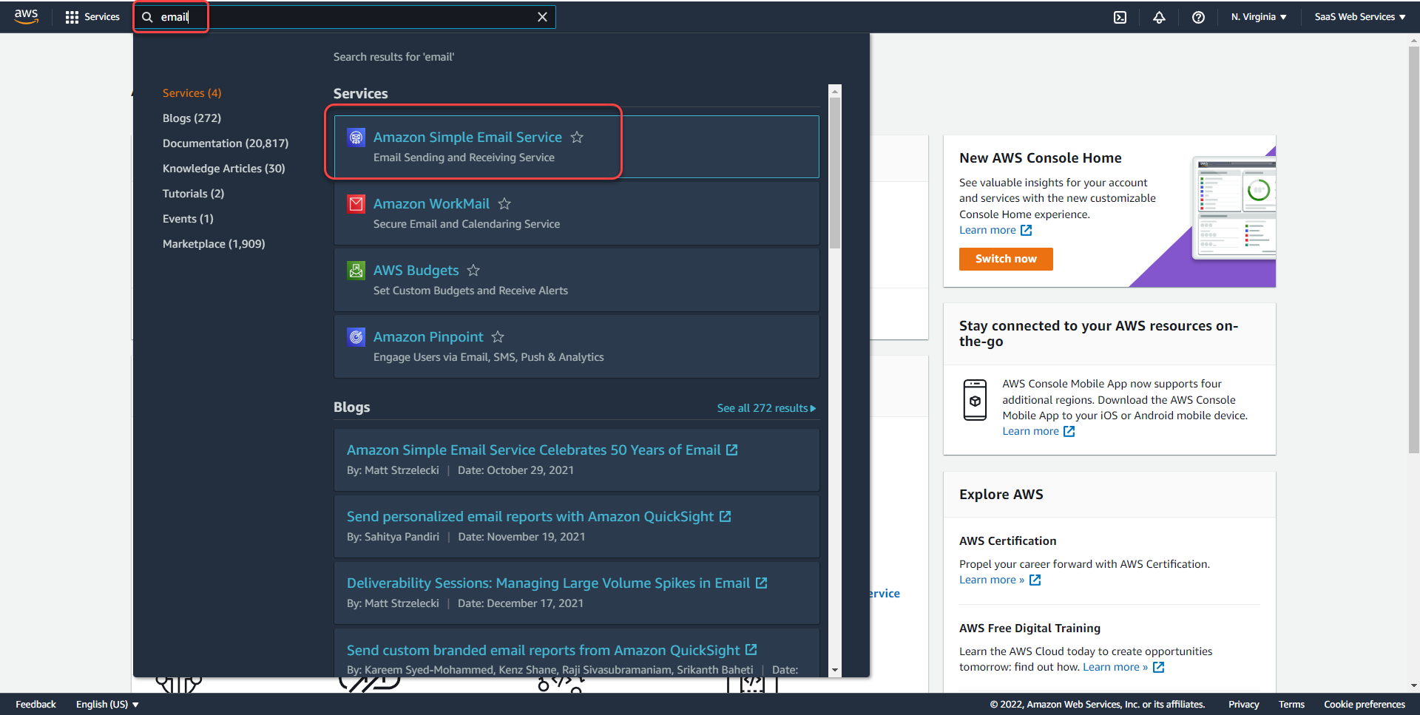Click the AWS Budgets green icon
The width and height of the screenshot is (1420, 715).
tap(356, 271)
